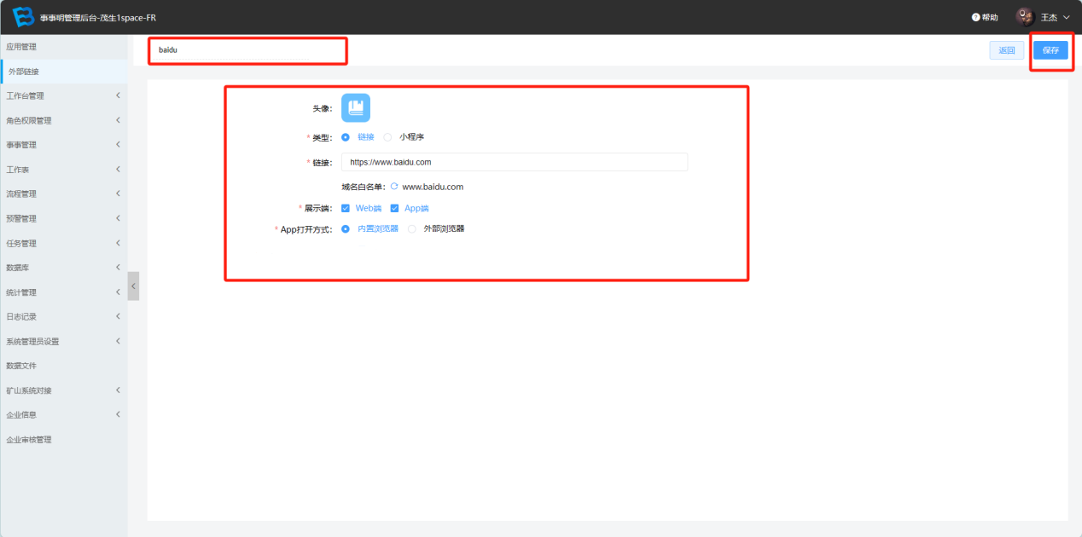The height and width of the screenshot is (537, 1082).
Task: Expand the 角色权限管理 chevron
Action: 118,120
